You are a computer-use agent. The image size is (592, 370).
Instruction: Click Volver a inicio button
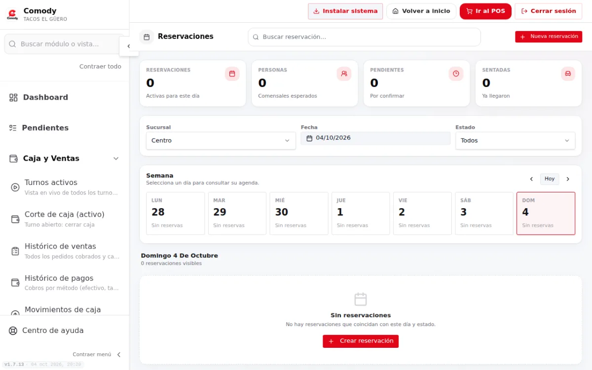[x=421, y=11]
